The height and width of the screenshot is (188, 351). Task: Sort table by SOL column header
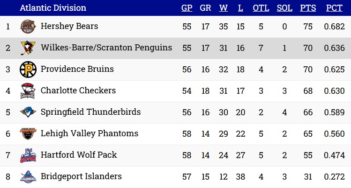(284, 8)
